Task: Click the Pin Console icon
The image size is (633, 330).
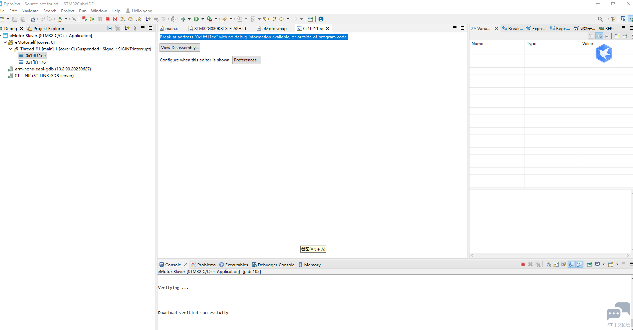Action: pyautogui.click(x=590, y=264)
